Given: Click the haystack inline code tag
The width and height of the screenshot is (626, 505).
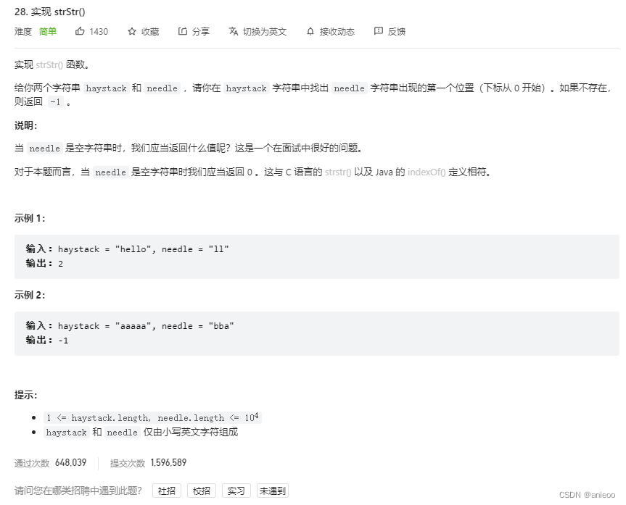Looking at the screenshot, I should tap(106, 88).
